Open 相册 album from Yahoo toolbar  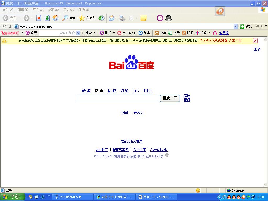[x=174, y=33]
